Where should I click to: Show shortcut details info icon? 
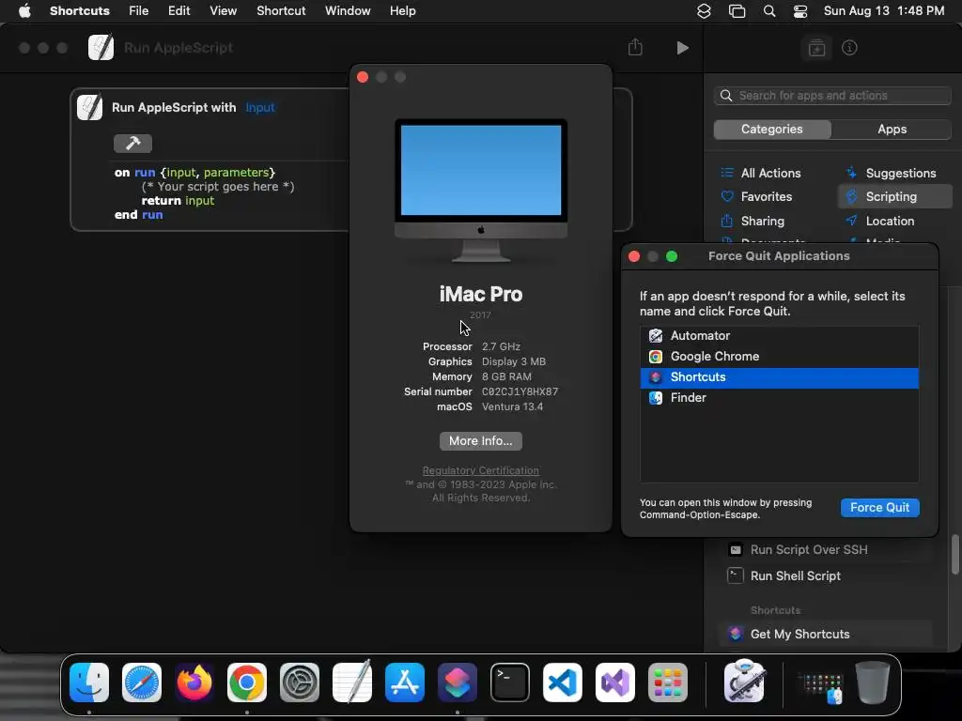tap(849, 48)
